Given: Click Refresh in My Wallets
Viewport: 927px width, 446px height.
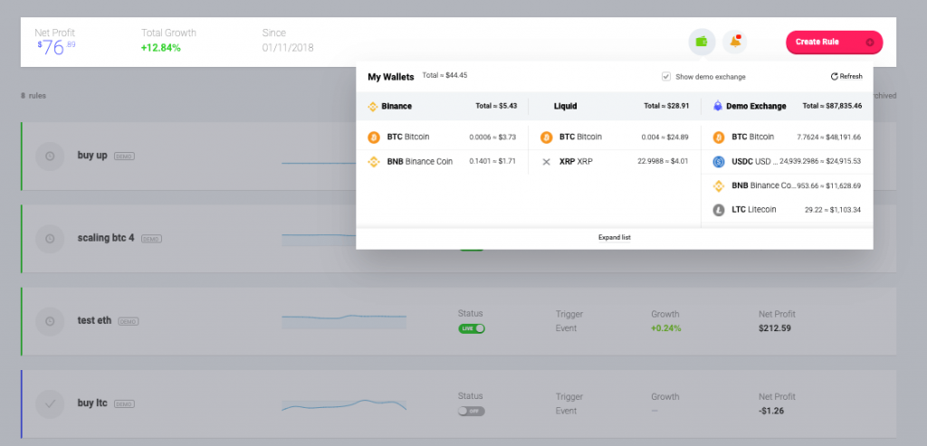Looking at the screenshot, I should pyautogui.click(x=846, y=76).
